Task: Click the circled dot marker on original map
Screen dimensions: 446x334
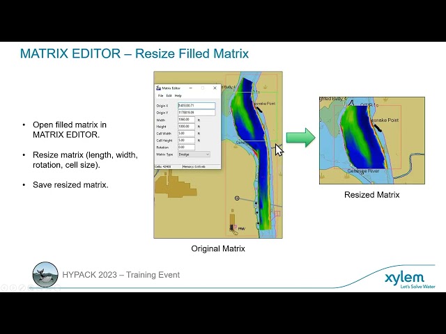Action: (237, 198)
